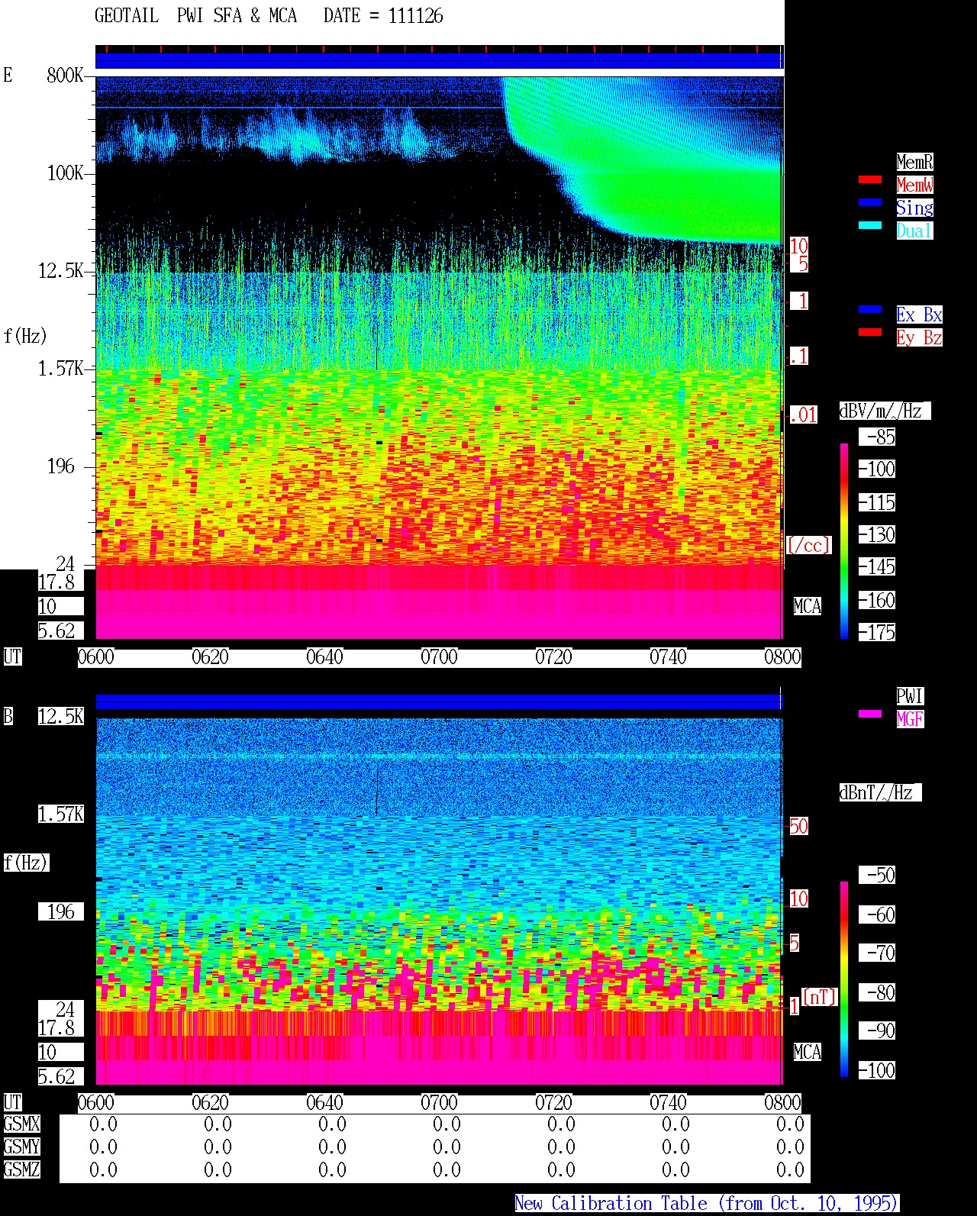Viewport: 977px width, 1216px height.
Task: Click the blue Sing legend swatch
Action: 869,203
